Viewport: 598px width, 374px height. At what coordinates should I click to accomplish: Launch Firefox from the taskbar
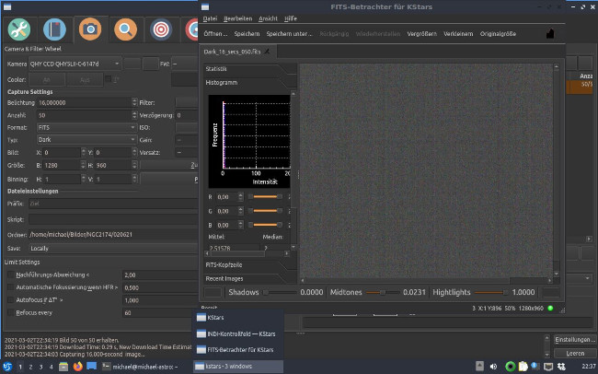coord(77,367)
